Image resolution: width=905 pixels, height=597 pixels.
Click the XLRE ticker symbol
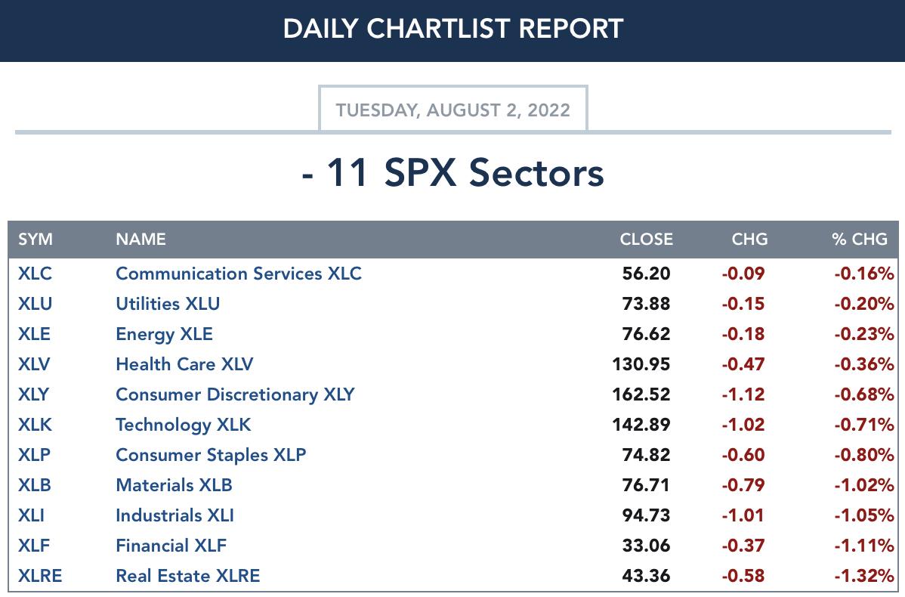40,576
